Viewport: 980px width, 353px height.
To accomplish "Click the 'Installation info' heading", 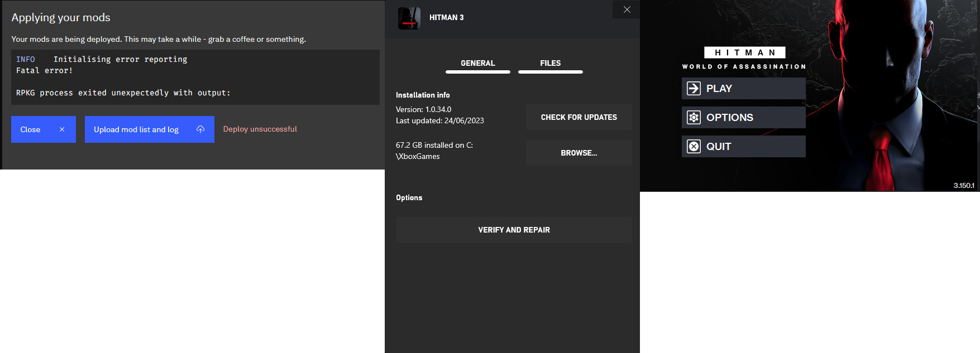I will point(423,95).
